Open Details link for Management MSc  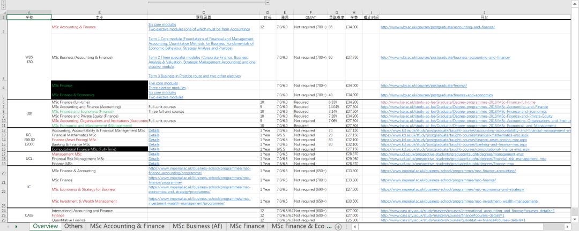154,154
